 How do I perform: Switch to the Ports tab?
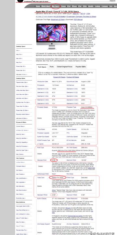click(52, 67)
